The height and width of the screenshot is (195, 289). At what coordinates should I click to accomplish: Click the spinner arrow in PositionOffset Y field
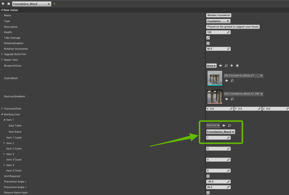pyautogui.click(x=260, y=109)
